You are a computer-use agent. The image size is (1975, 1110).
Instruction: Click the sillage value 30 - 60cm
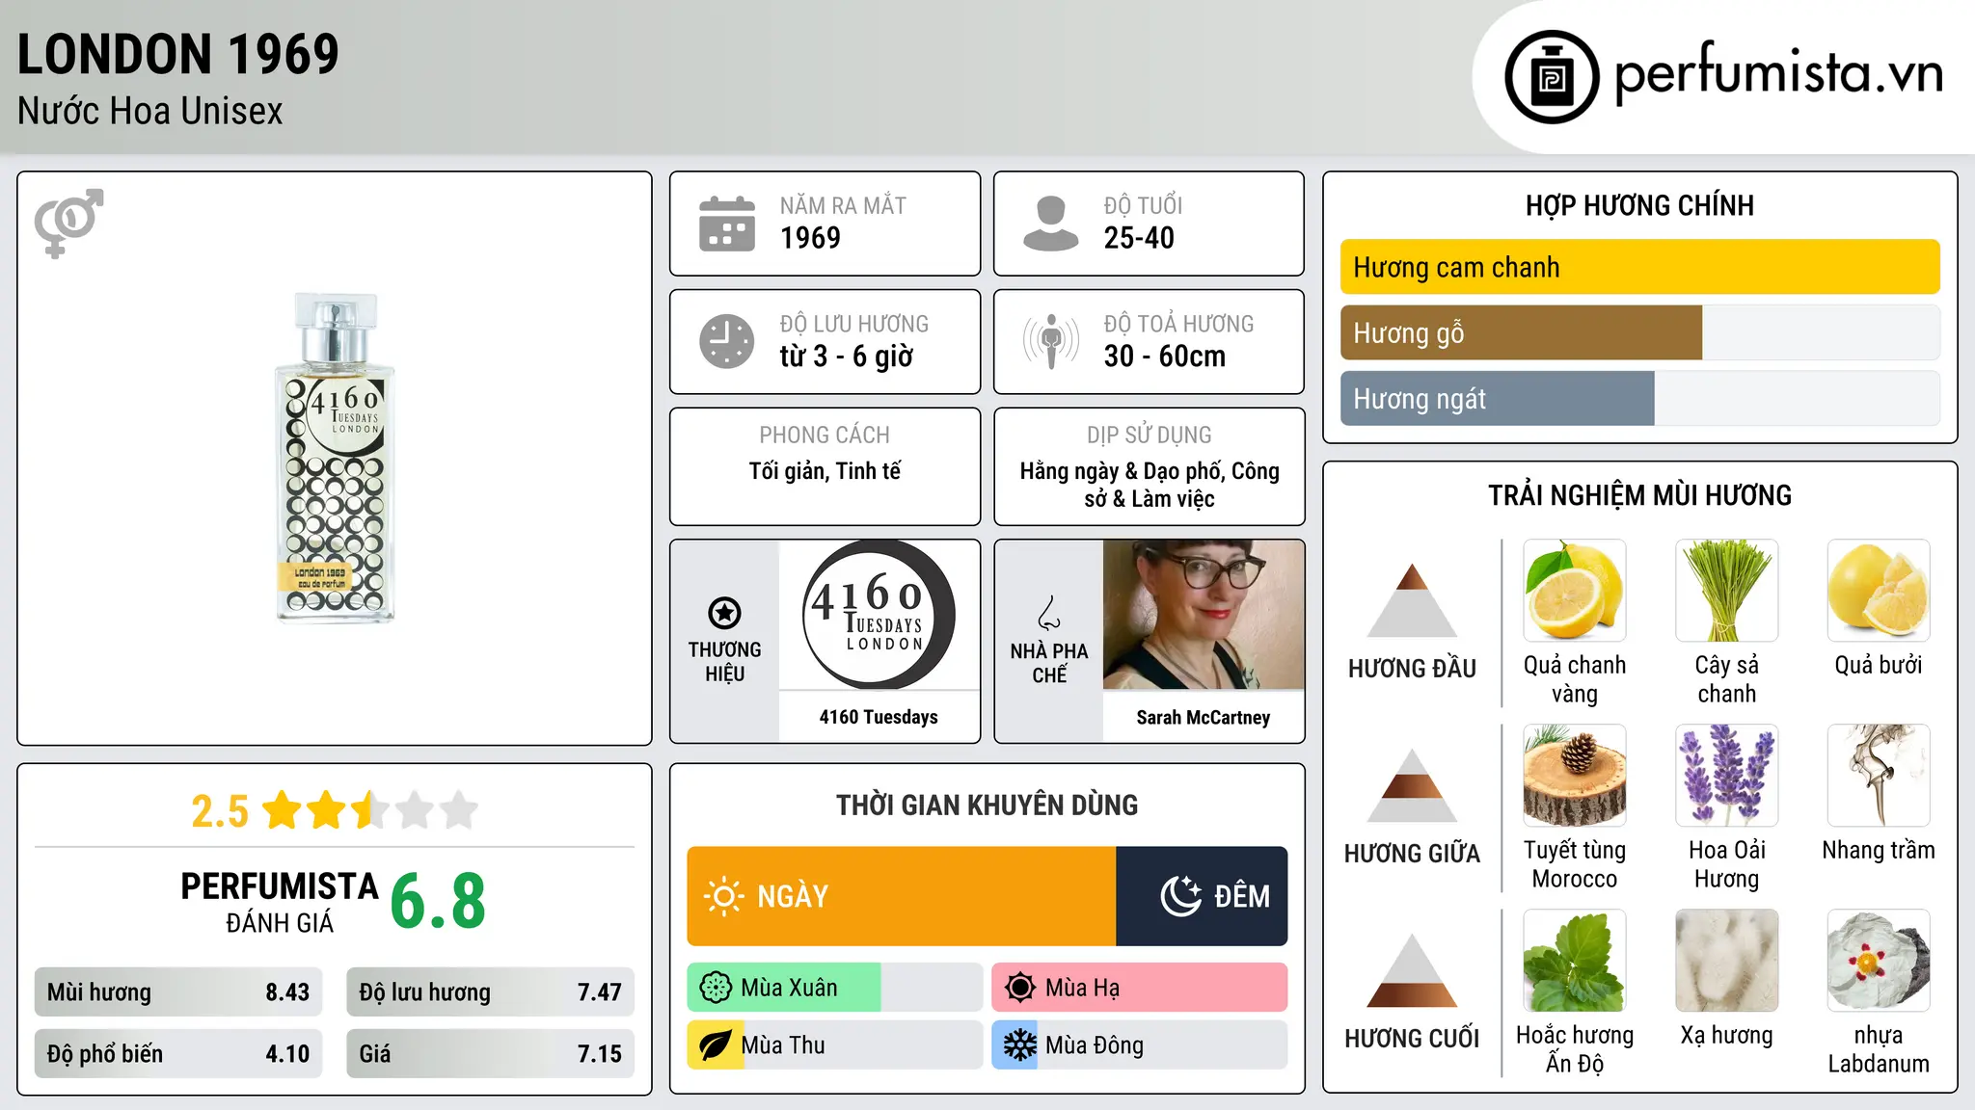(1165, 357)
